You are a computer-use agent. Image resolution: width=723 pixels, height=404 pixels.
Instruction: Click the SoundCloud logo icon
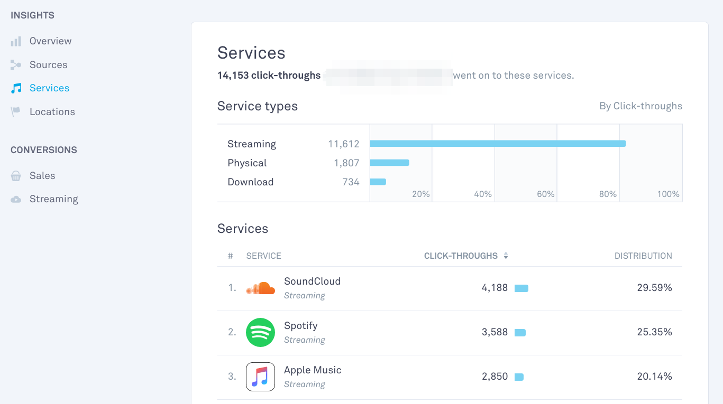[260, 288]
